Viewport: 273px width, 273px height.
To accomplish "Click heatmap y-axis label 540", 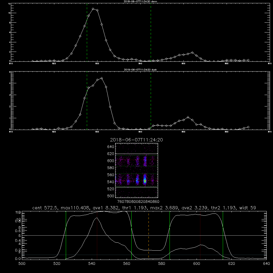I will [x=111, y=182].
